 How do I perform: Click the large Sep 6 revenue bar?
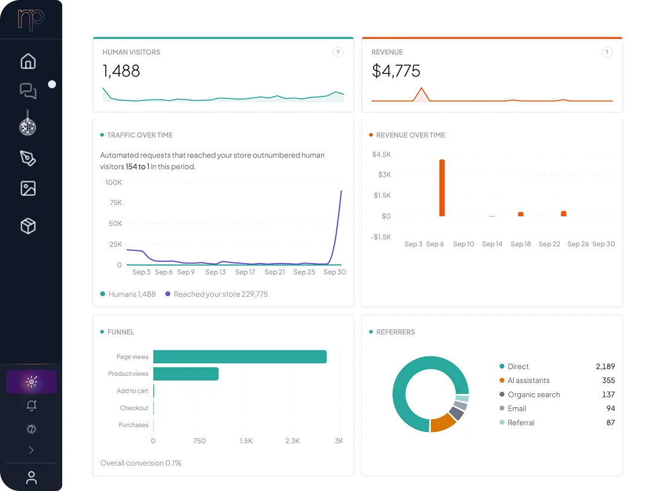[x=442, y=188]
